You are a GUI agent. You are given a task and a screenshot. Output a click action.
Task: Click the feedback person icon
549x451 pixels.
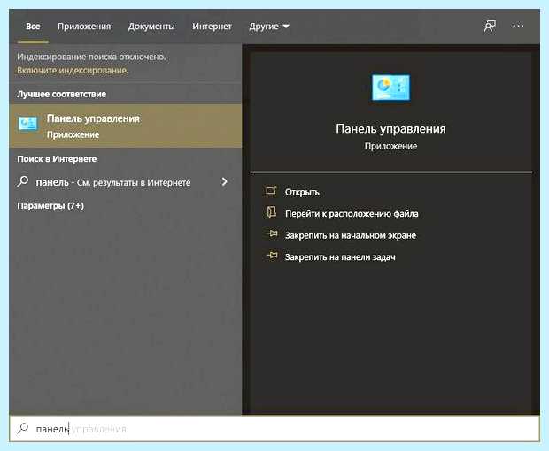pyautogui.click(x=490, y=26)
